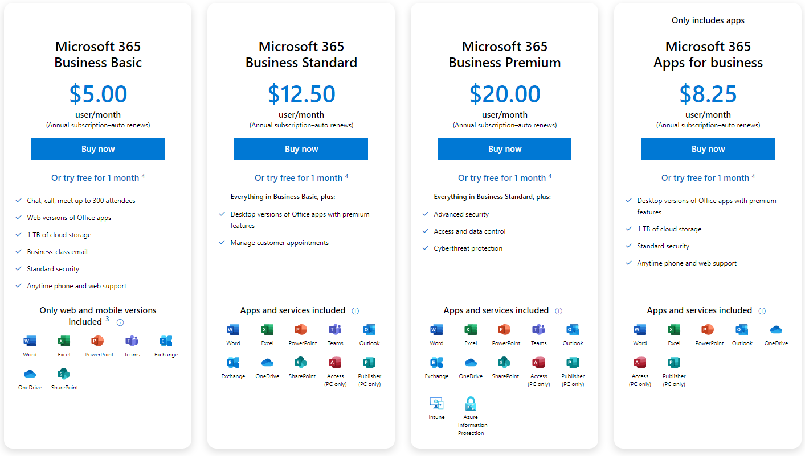Image resolution: width=805 pixels, height=456 pixels.
Task: Click the Azure Information Protection icon
Action: pyautogui.click(x=471, y=404)
